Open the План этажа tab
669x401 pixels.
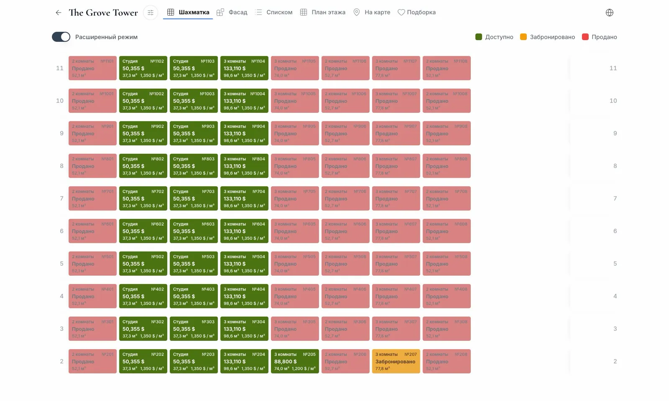coord(323,12)
